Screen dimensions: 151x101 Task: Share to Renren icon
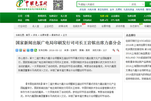pos(32,50)
